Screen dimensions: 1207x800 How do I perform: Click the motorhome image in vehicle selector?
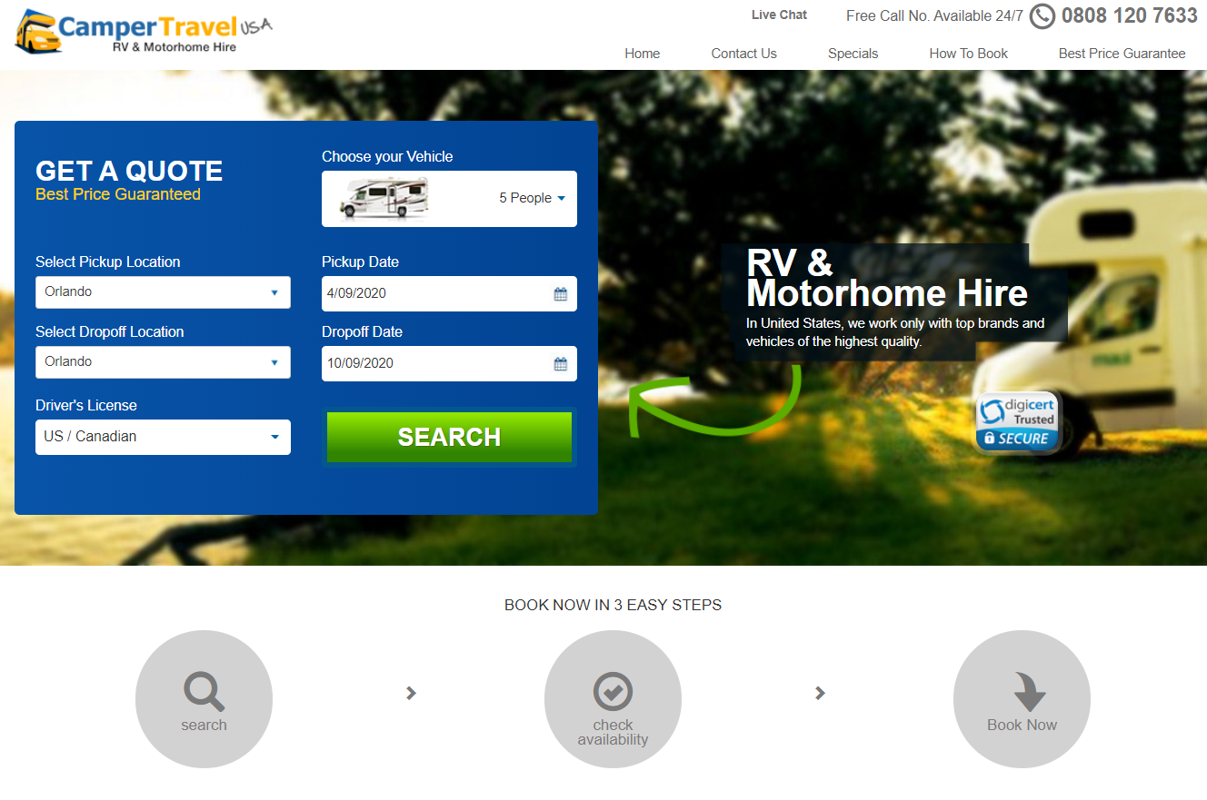pyautogui.click(x=384, y=198)
